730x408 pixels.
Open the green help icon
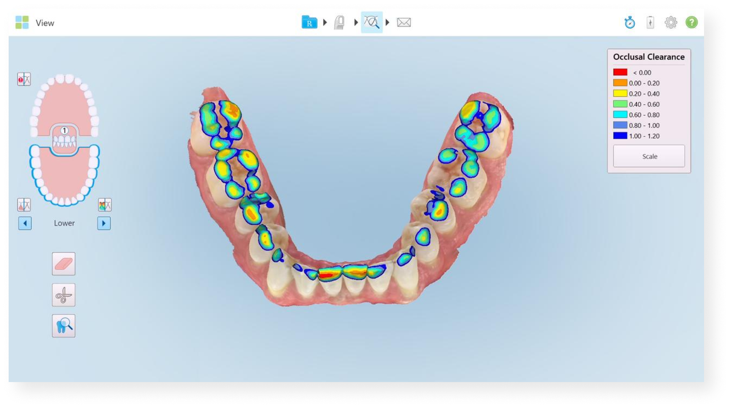coord(691,22)
